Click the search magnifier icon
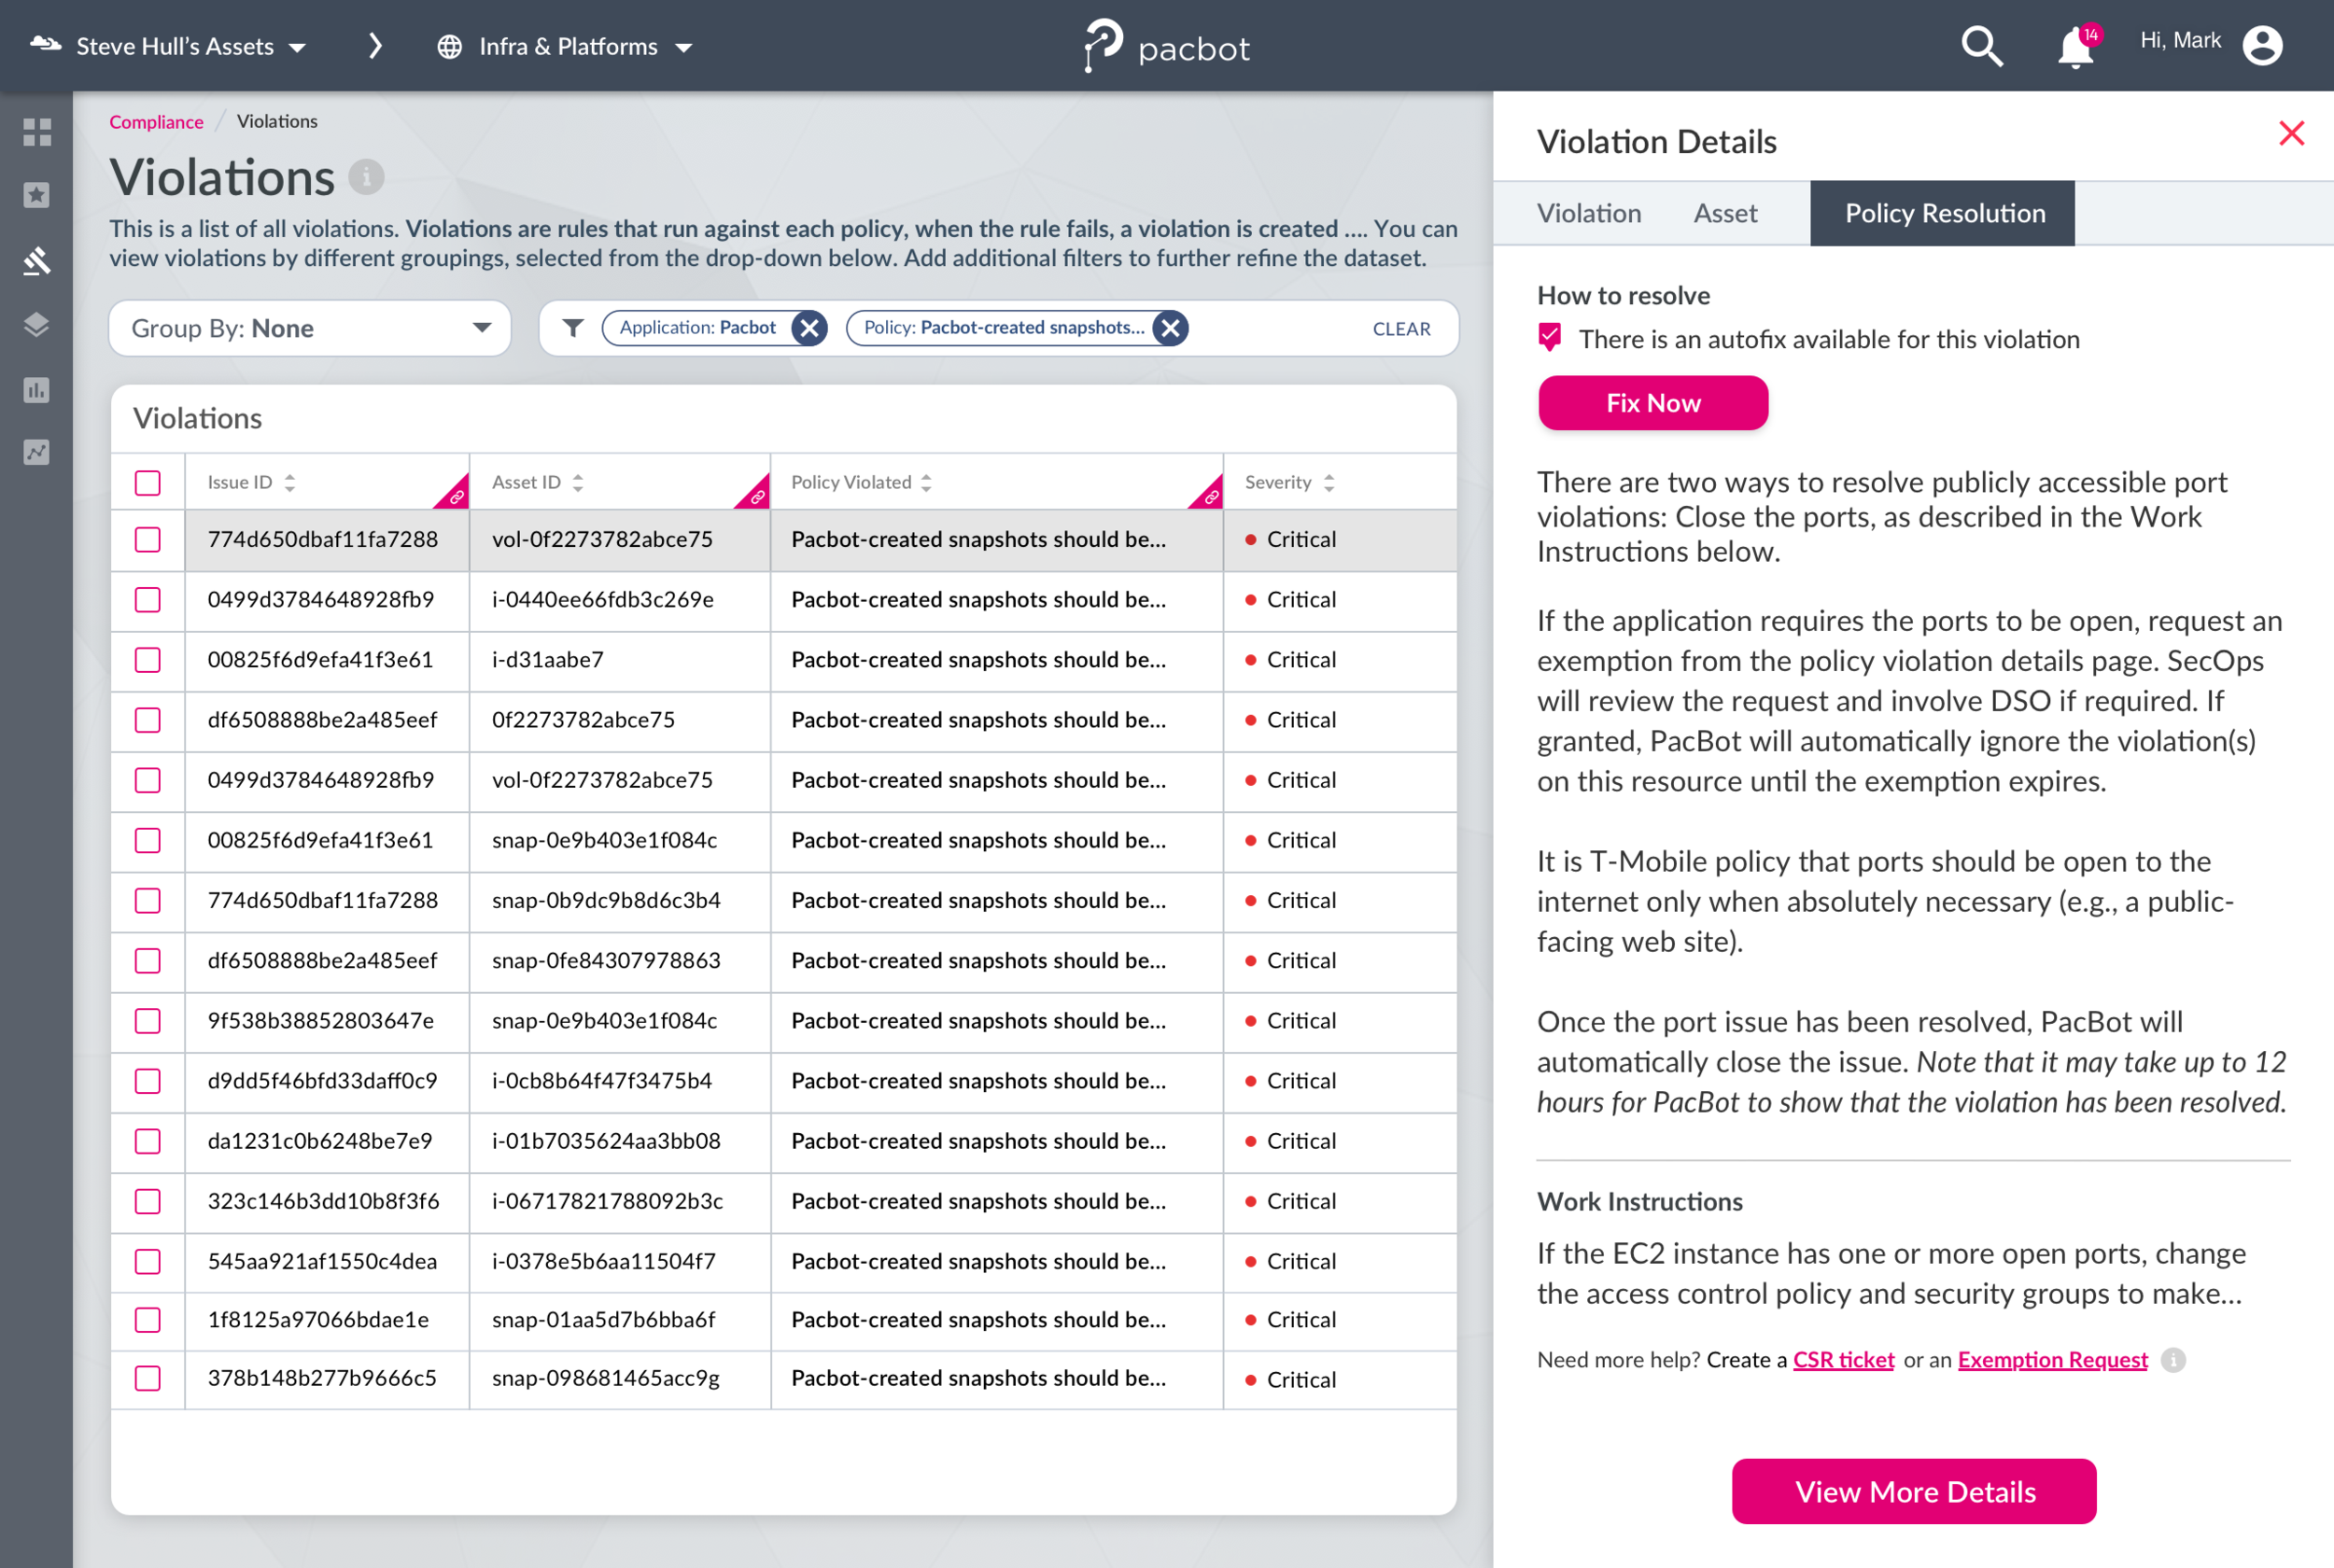Viewport: 2334px width, 1568px height. tap(1982, 46)
